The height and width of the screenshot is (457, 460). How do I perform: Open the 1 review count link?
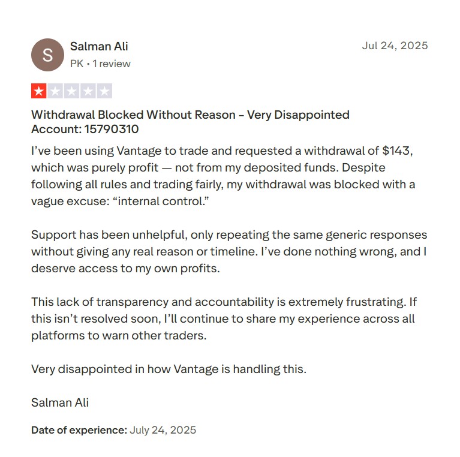pos(112,64)
